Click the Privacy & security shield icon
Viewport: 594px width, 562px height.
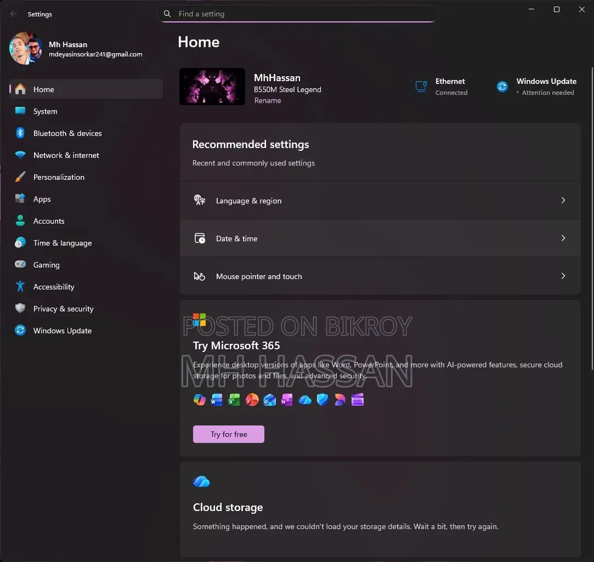[x=20, y=308]
